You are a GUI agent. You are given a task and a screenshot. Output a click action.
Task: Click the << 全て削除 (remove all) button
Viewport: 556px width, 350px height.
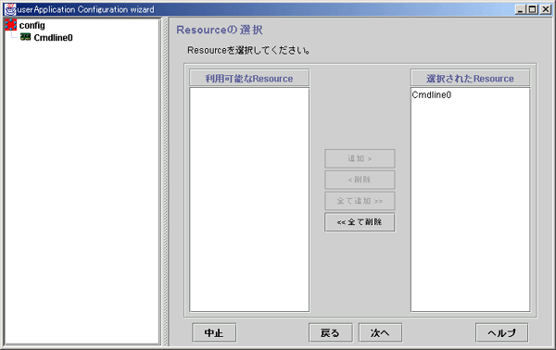pos(360,222)
